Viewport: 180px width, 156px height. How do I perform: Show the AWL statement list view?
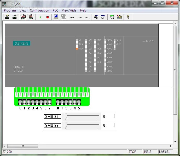[72, 18]
